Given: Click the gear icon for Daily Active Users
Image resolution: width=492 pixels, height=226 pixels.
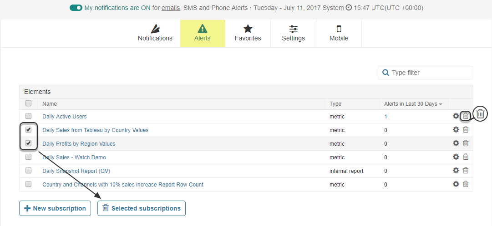Looking at the screenshot, I should (x=456, y=116).
